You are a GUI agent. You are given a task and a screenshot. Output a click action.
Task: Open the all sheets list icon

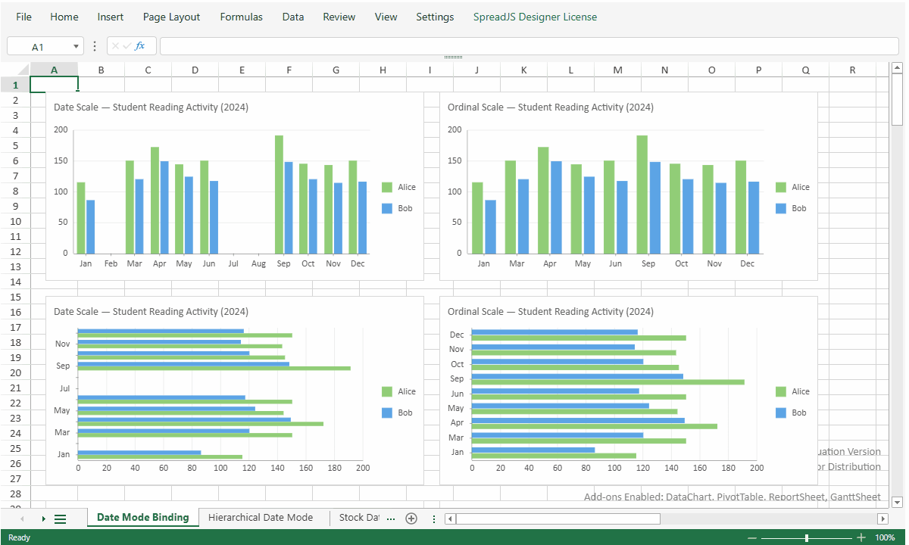pos(61,519)
